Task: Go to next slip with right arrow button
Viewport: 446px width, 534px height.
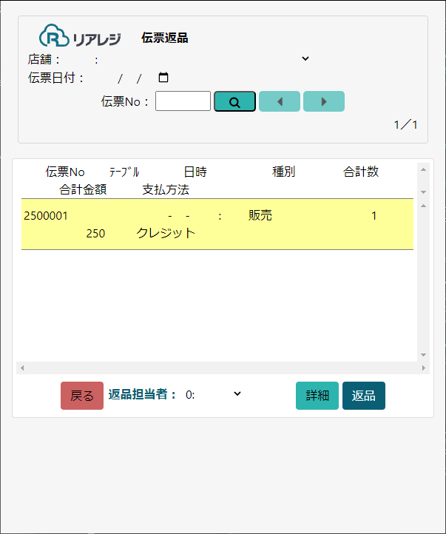Action: coord(324,101)
